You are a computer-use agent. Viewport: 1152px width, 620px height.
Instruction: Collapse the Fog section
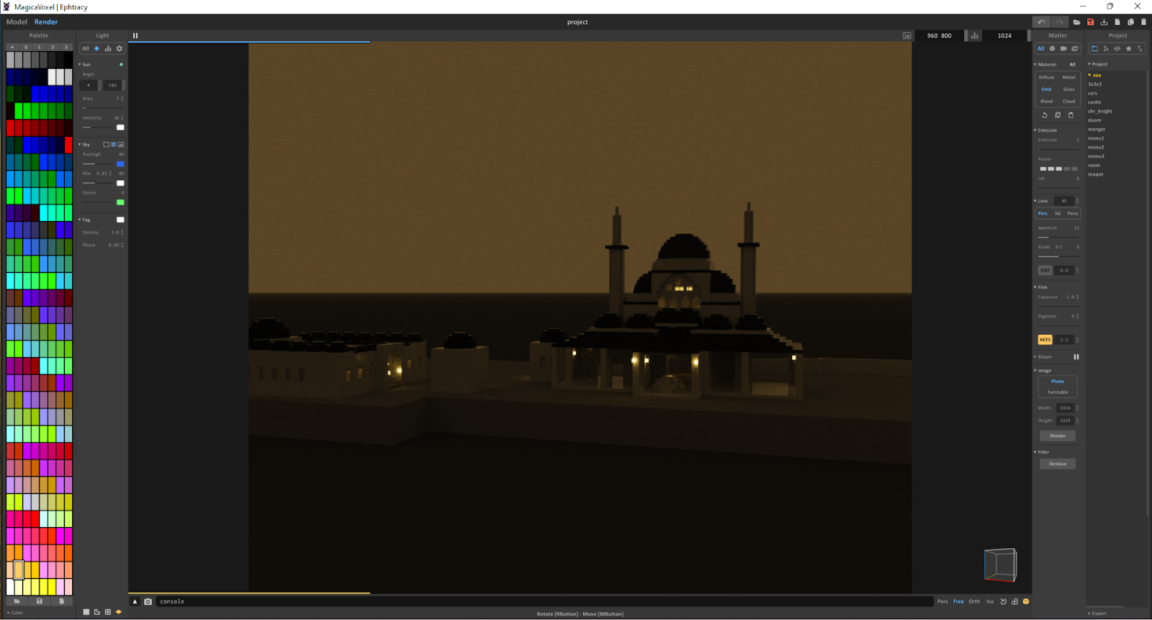click(80, 220)
